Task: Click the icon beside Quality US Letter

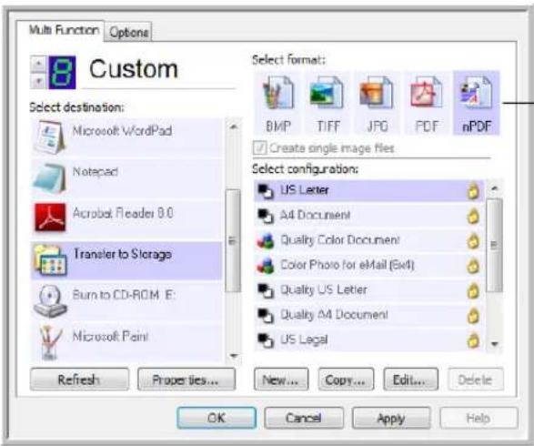Action: [x=266, y=290]
